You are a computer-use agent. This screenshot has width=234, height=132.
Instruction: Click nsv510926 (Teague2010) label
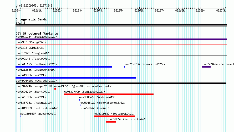(33, 53)
